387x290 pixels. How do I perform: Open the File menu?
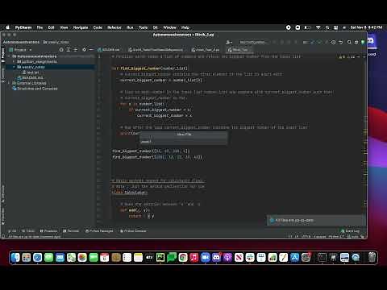click(x=40, y=27)
